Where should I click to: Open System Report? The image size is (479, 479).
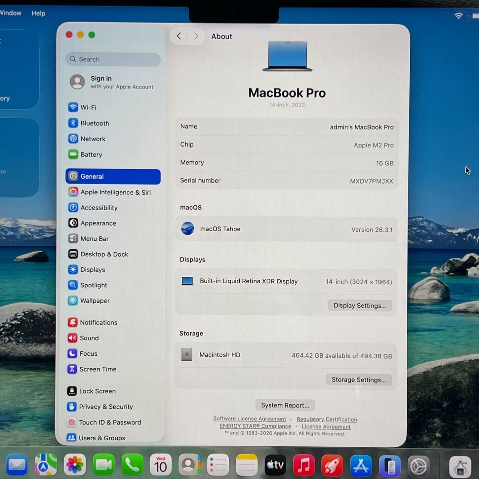click(x=285, y=405)
